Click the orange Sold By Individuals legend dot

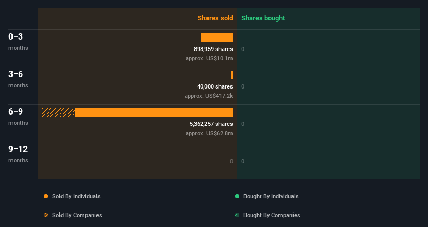pyautogui.click(x=46, y=196)
